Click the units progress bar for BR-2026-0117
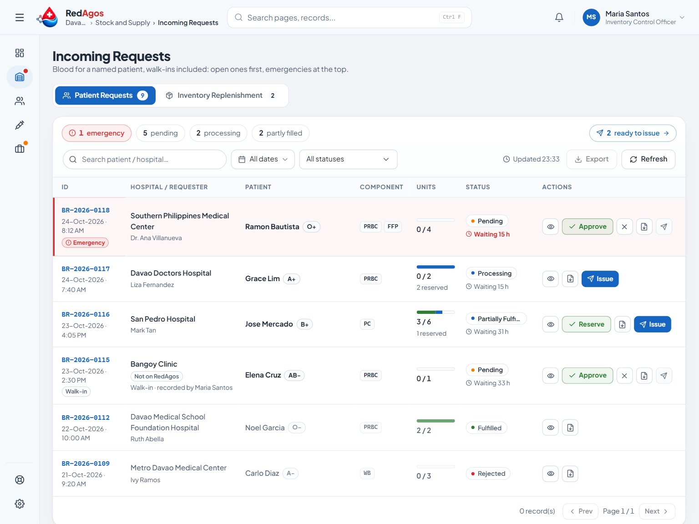This screenshot has width=699, height=524. tap(436, 267)
